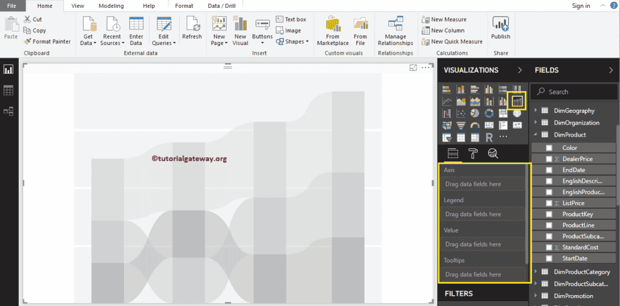Click Focus mode icon on the visual
The image size is (620, 306).
(x=413, y=68)
